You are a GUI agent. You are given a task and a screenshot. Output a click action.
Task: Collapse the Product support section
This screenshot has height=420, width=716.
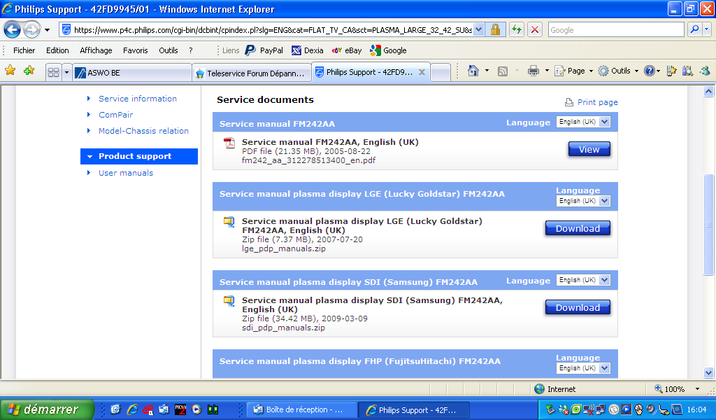139,156
